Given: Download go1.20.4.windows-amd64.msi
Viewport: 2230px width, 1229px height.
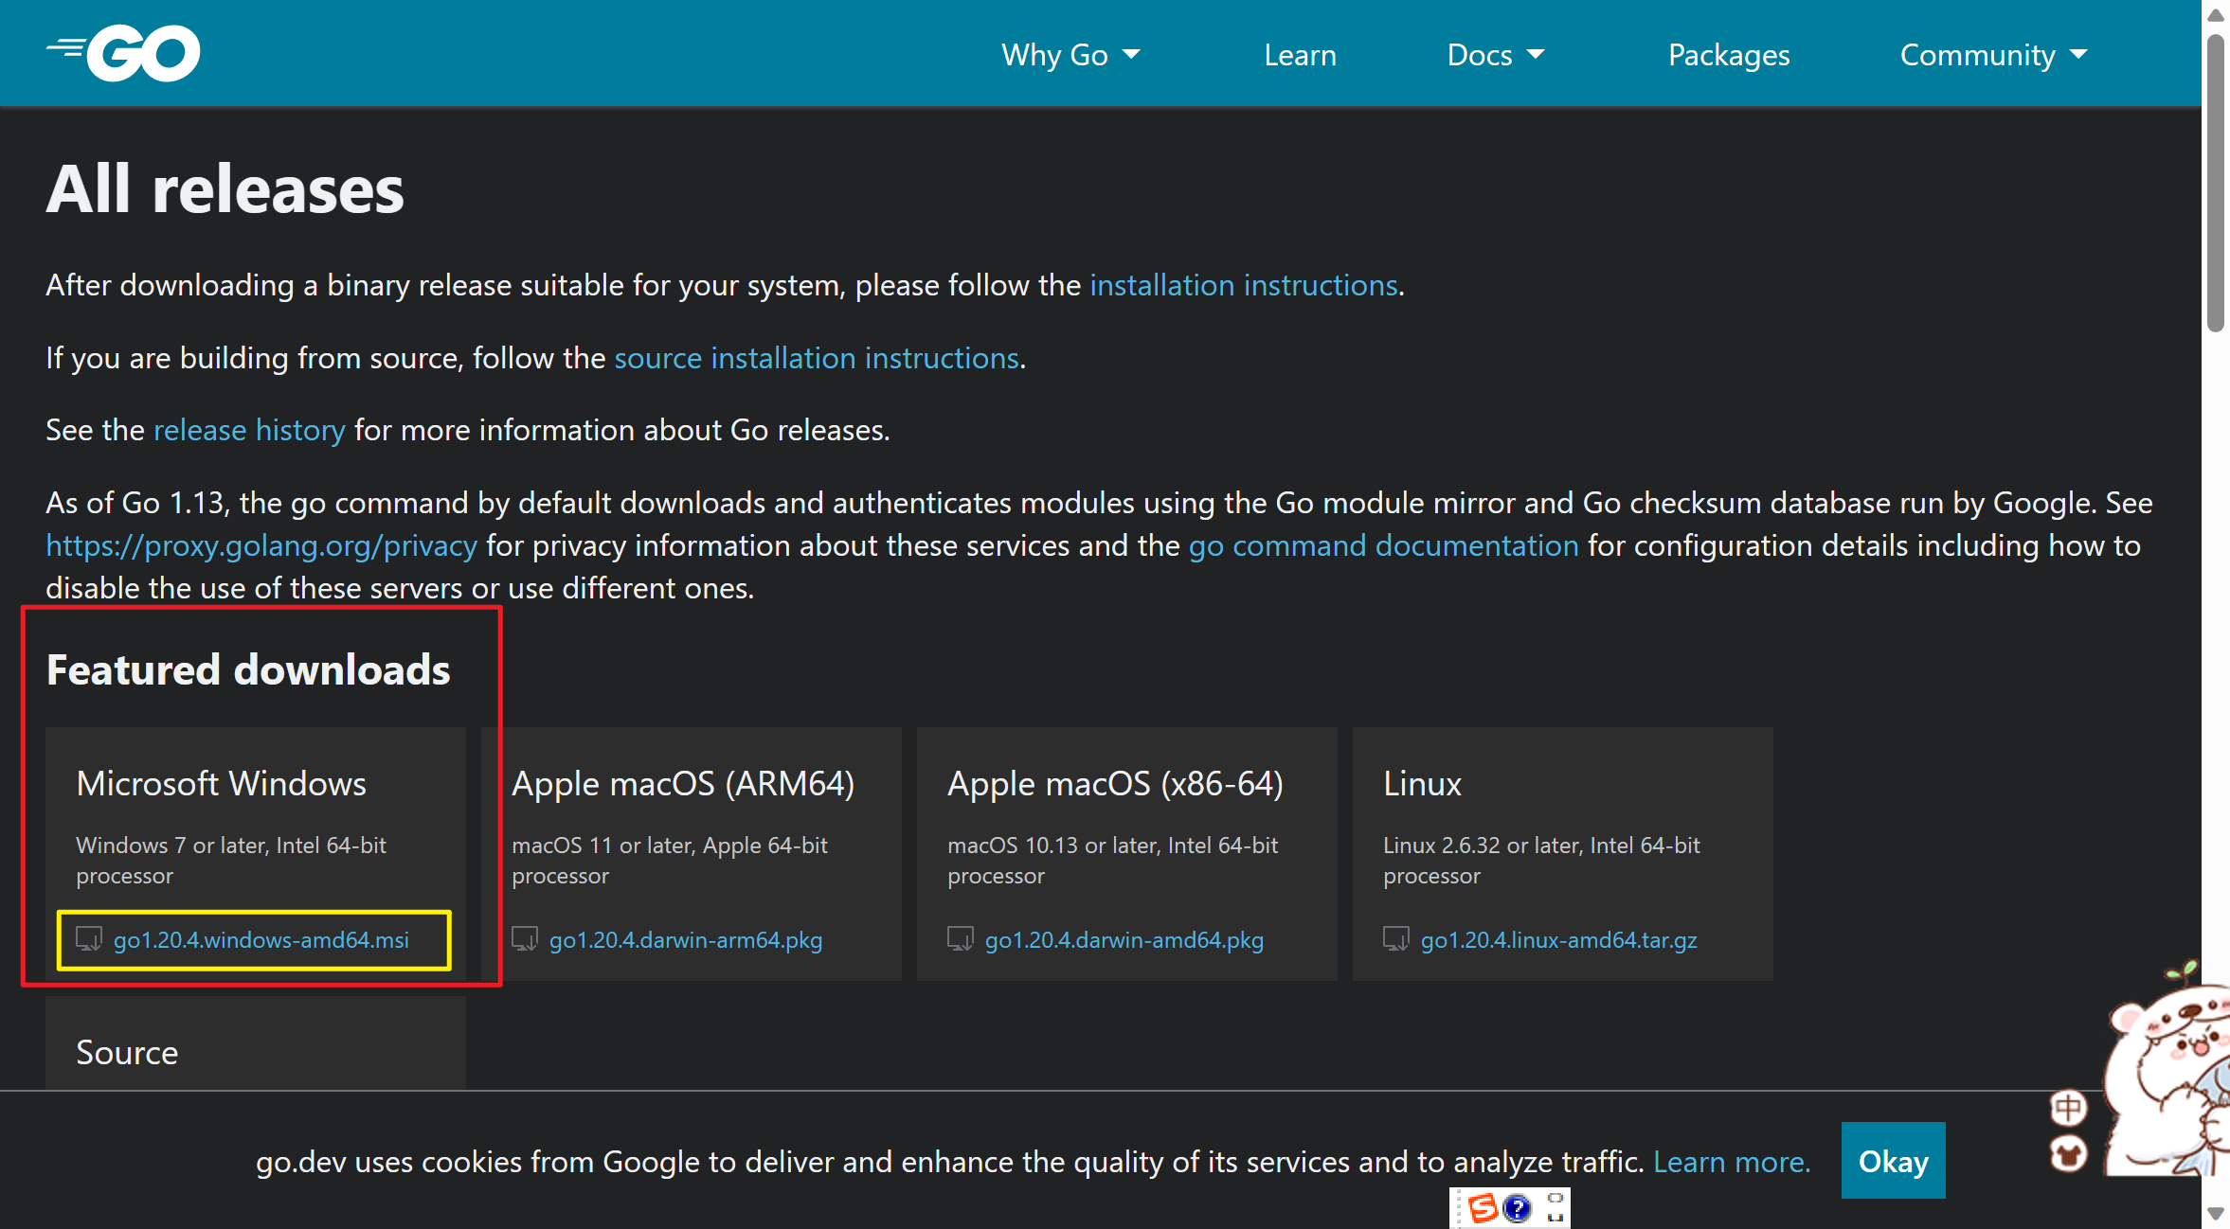Looking at the screenshot, I should coord(261,940).
